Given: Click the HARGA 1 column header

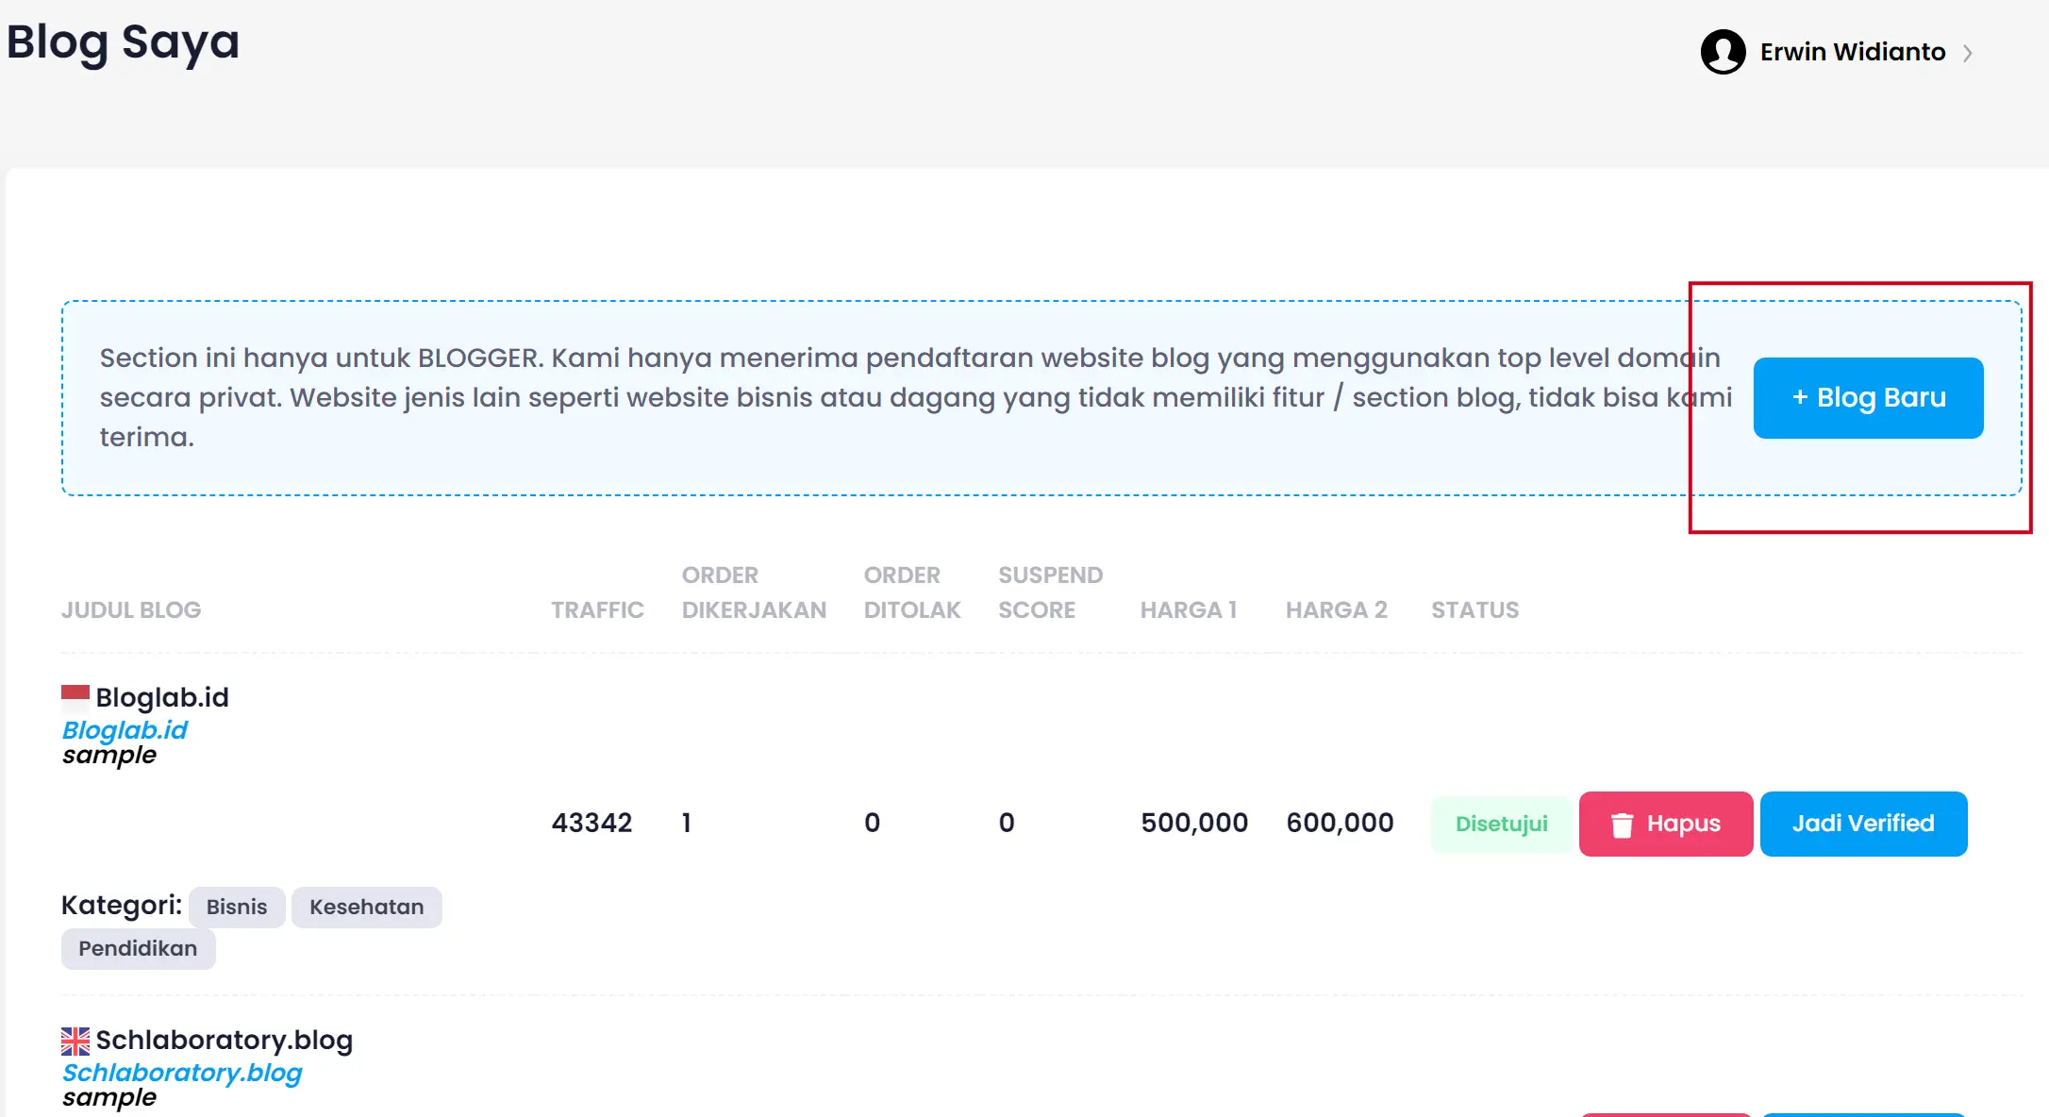Looking at the screenshot, I should point(1188,609).
